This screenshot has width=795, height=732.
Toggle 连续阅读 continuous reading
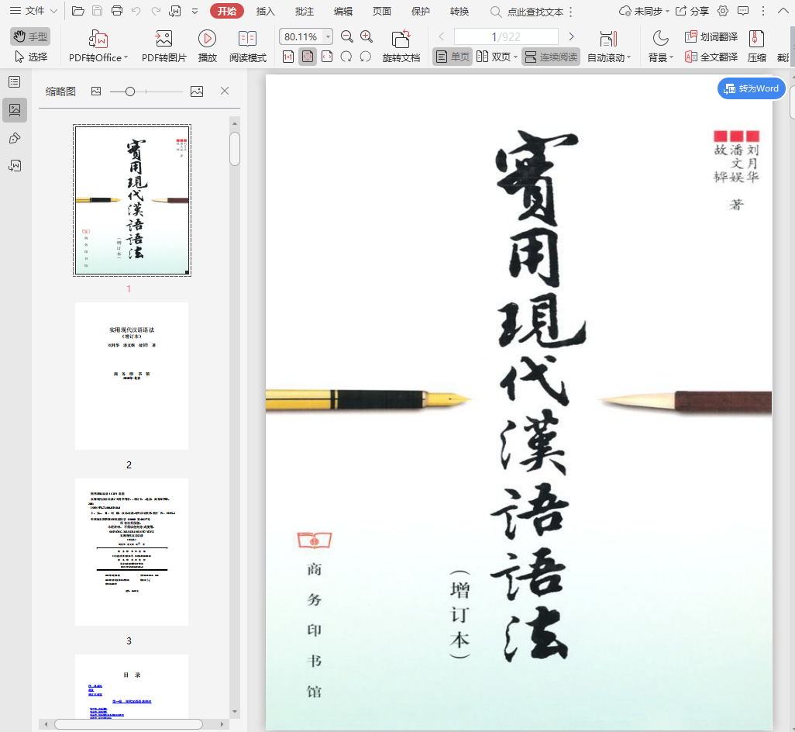(550, 57)
